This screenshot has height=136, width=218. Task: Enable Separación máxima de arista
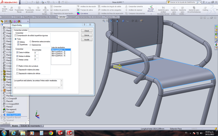17,70
